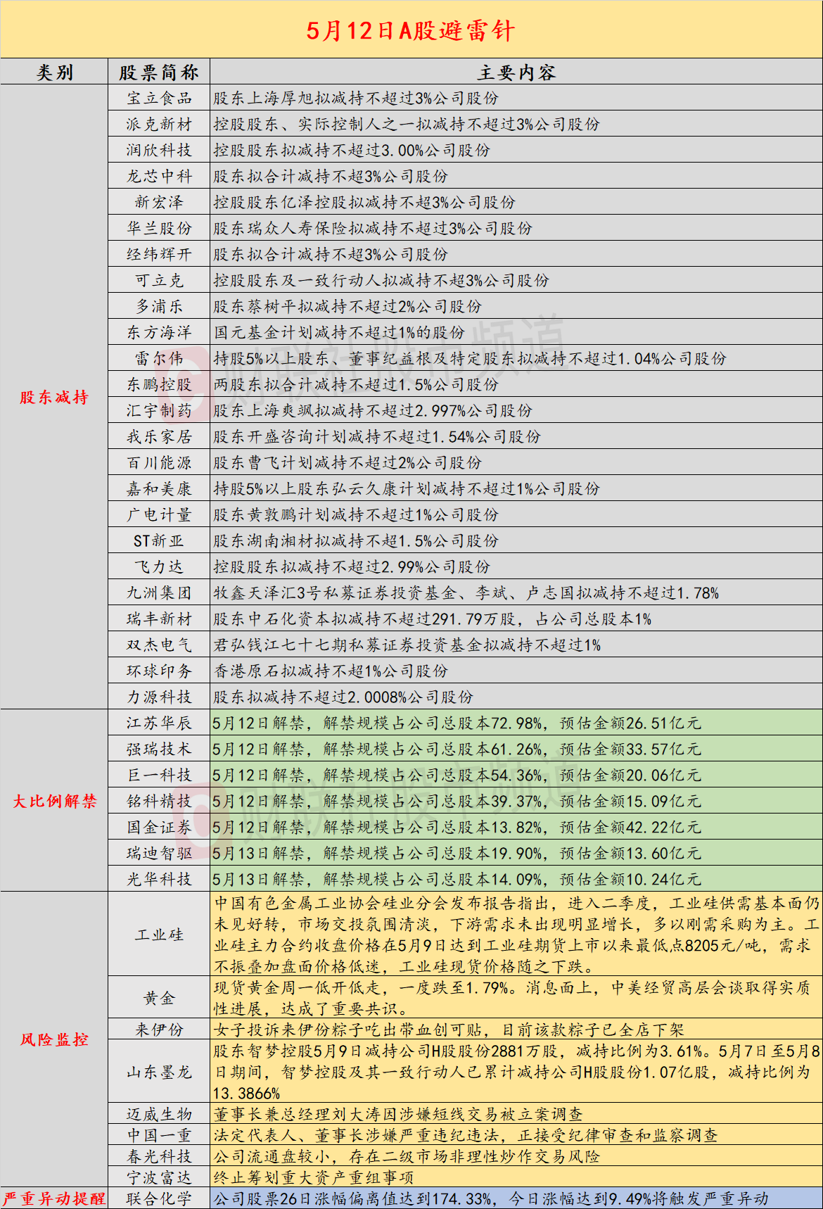This screenshot has height=1209, width=823.
Task: Select stock name 国金证券
Action: click(159, 827)
